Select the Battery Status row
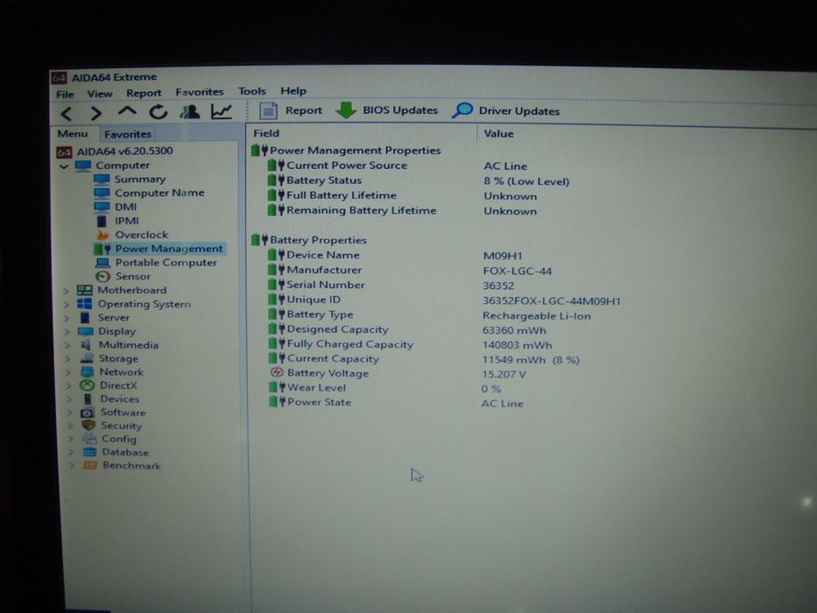This screenshot has height=613, width=817. (x=417, y=181)
